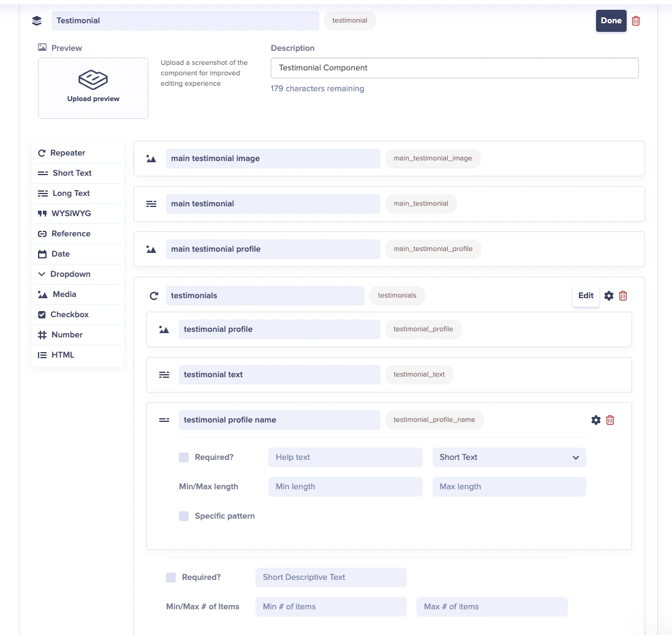Click the Upload preview box
The image size is (672, 635).
pyautogui.click(x=93, y=88)
